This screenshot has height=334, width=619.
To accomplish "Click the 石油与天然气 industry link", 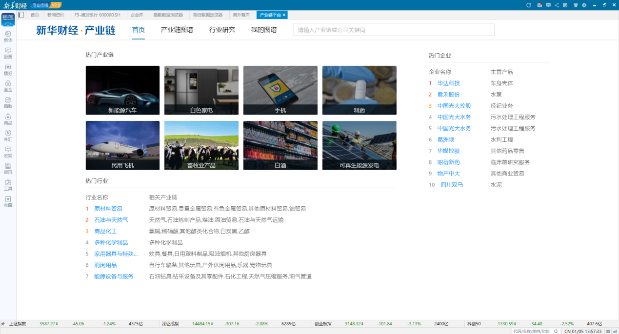I will point(111,220).
